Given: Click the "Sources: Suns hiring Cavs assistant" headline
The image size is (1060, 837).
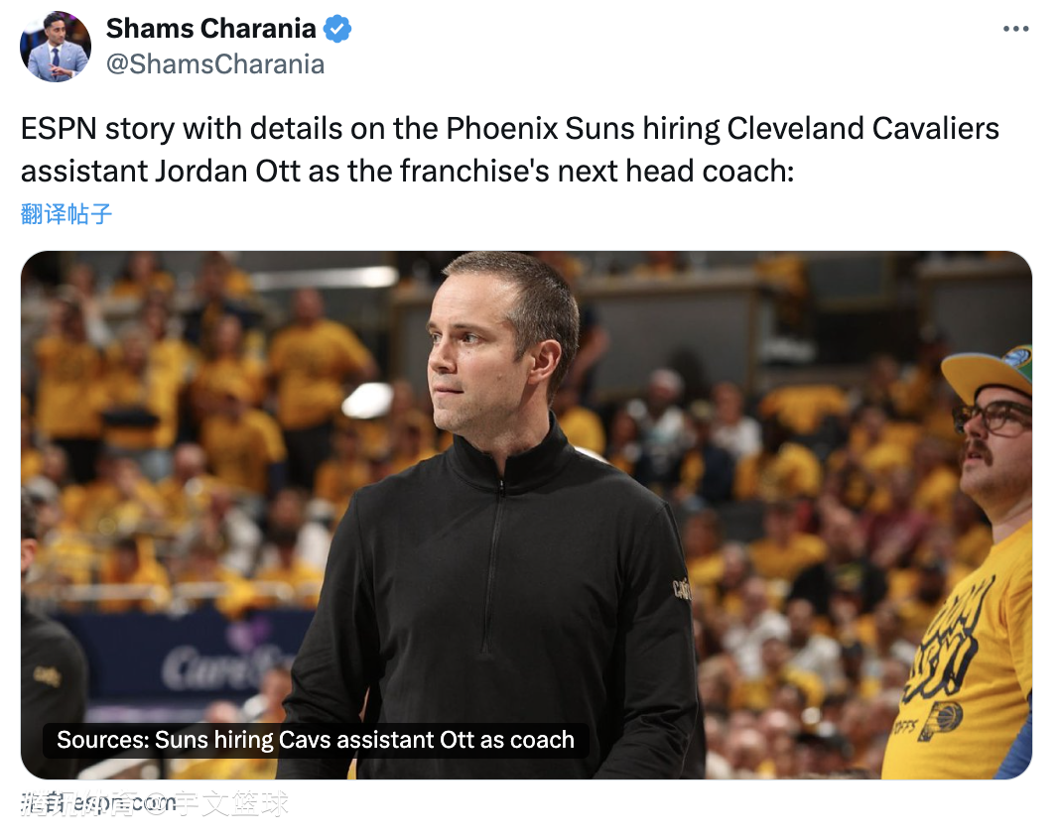Looking at the screenshot, I should [x=316, y=740].
